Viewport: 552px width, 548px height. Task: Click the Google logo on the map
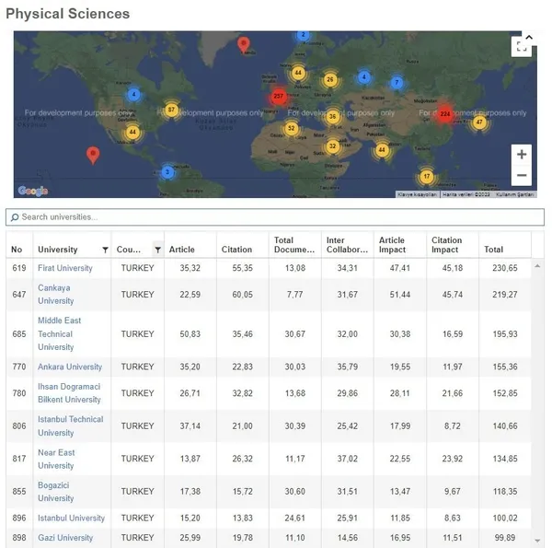click(33, 191)
